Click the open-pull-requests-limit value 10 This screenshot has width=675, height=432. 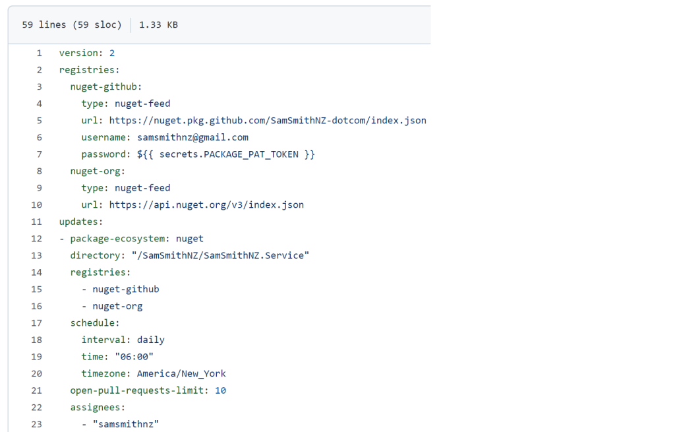(x=220, y=390)
